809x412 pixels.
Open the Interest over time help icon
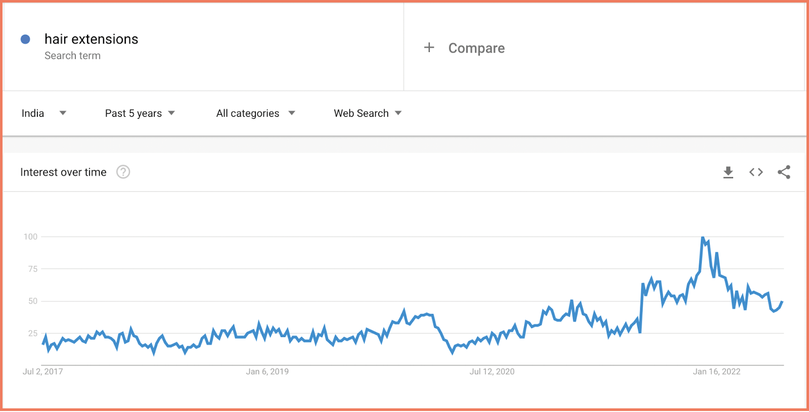click(x=123, y=172)
